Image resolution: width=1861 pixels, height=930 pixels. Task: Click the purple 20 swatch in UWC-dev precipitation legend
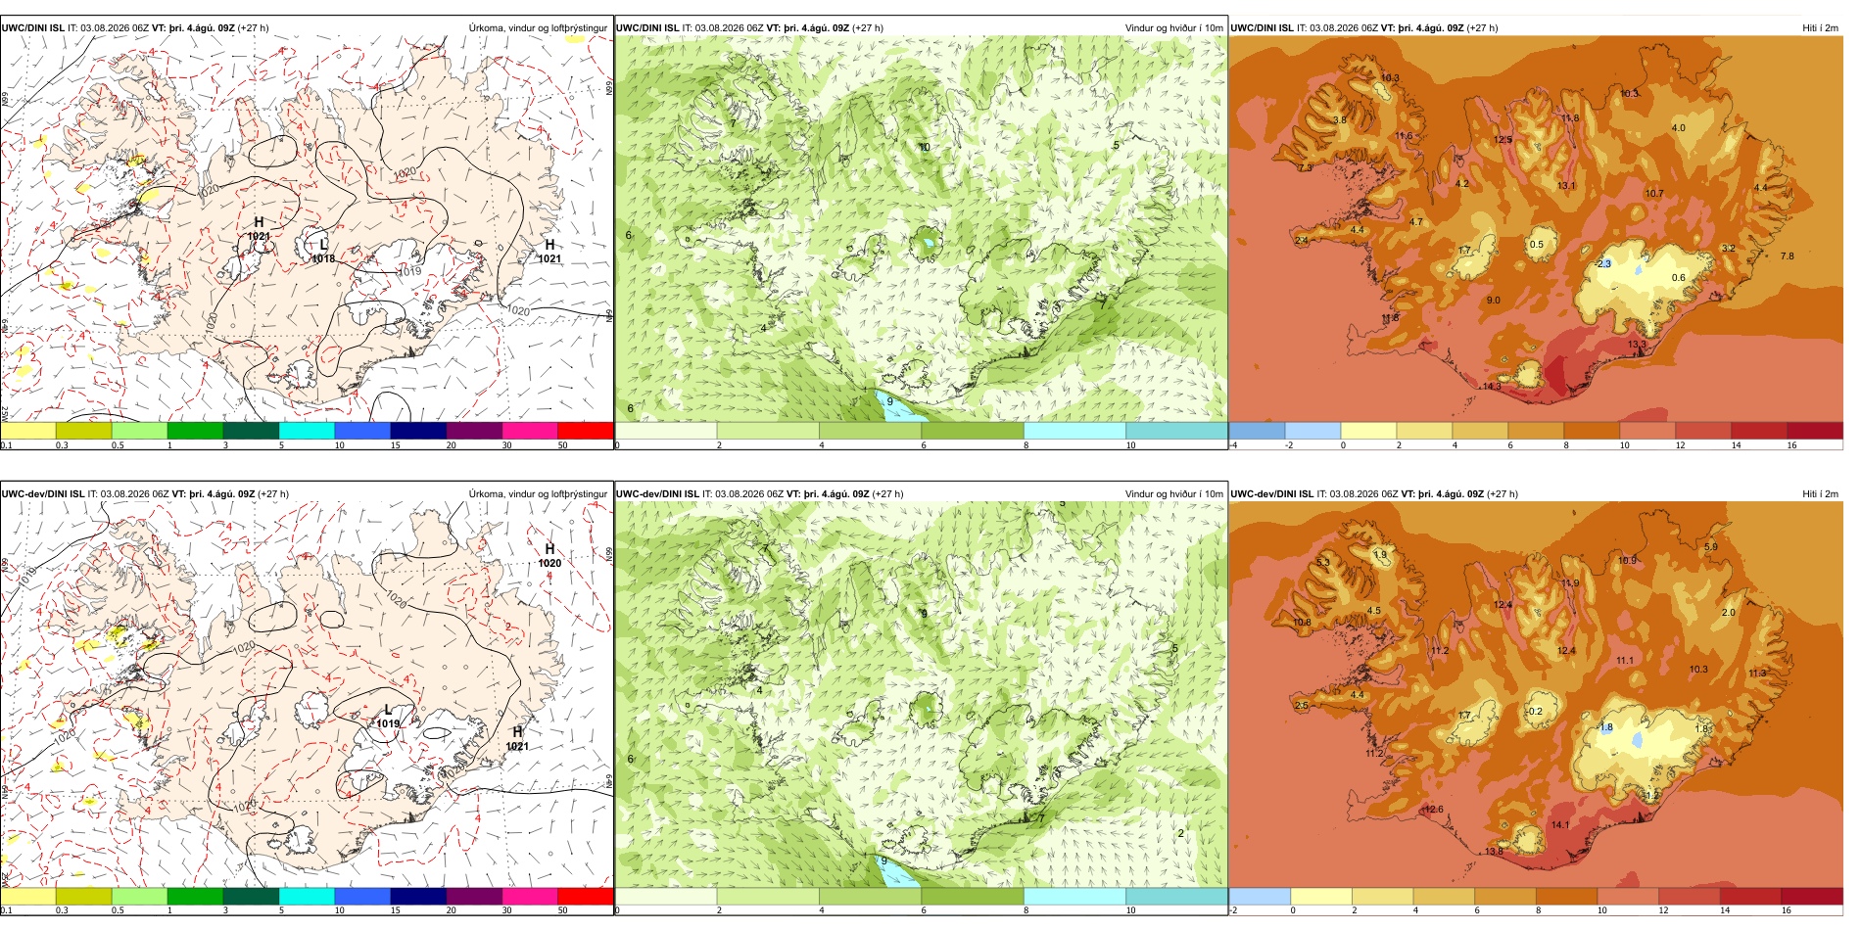click(x=474, y=896)
